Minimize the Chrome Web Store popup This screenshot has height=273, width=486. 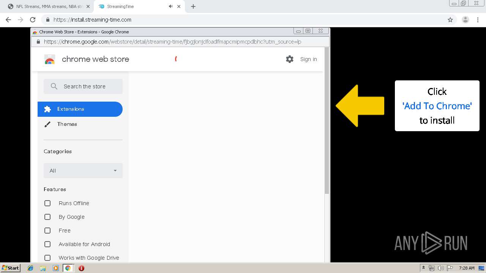pyautogui.click(x=298, y=31)
